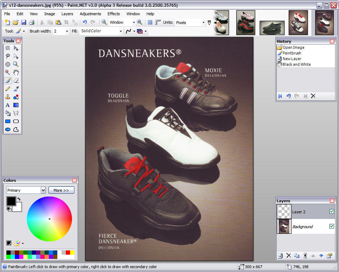This screenshot has height=272, width=339.
Task: Select the Pan hand tool
Action: pos(16,73)
